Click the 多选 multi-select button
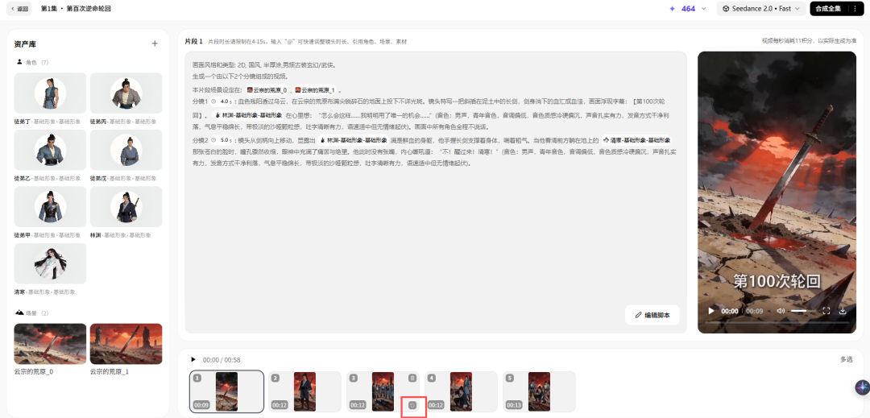870x418 pixels. 846,360
